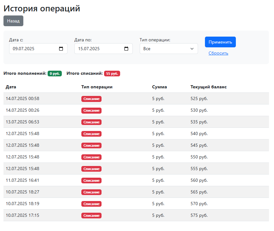Select the row with balance 575 руб.
The image size is (274, 231).
pyautogui.click(x=136, y=215)
